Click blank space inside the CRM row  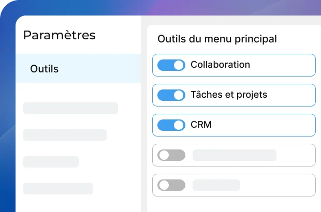click(264, 125)
